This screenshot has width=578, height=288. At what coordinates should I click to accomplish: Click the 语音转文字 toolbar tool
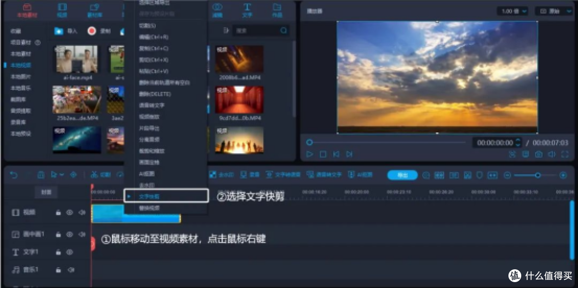pyautogui.click(x=324, y=175)
